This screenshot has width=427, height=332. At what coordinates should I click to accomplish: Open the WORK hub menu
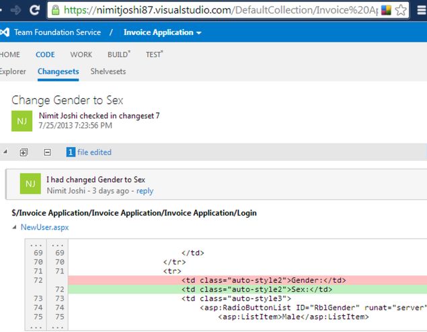tap(81, 54)
